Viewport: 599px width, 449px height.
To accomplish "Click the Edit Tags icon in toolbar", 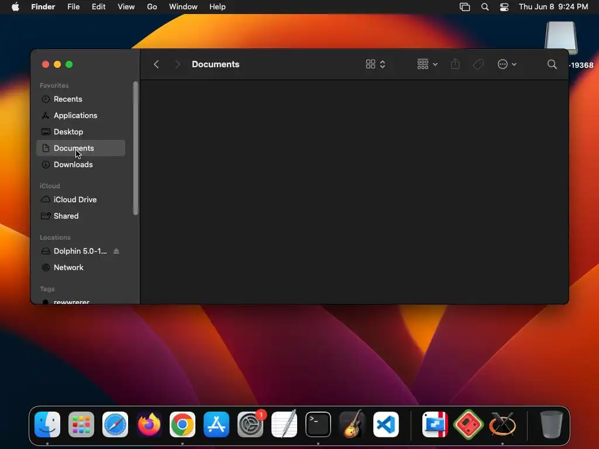I will click(478, 64).
